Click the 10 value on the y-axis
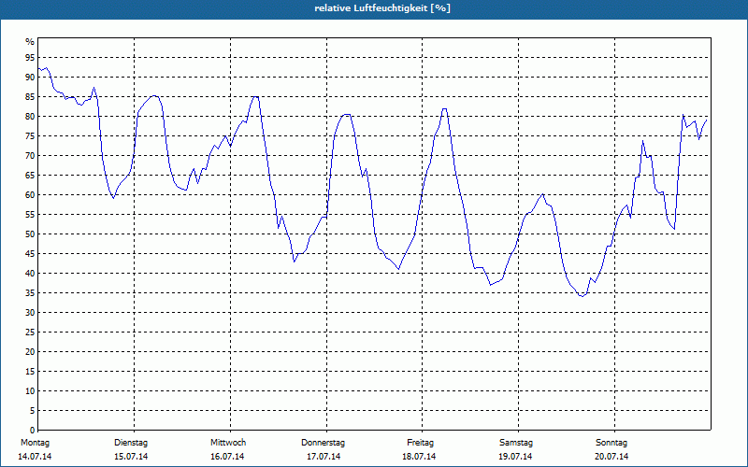Screen dimensions: 748x467 (x=30, y=390)
